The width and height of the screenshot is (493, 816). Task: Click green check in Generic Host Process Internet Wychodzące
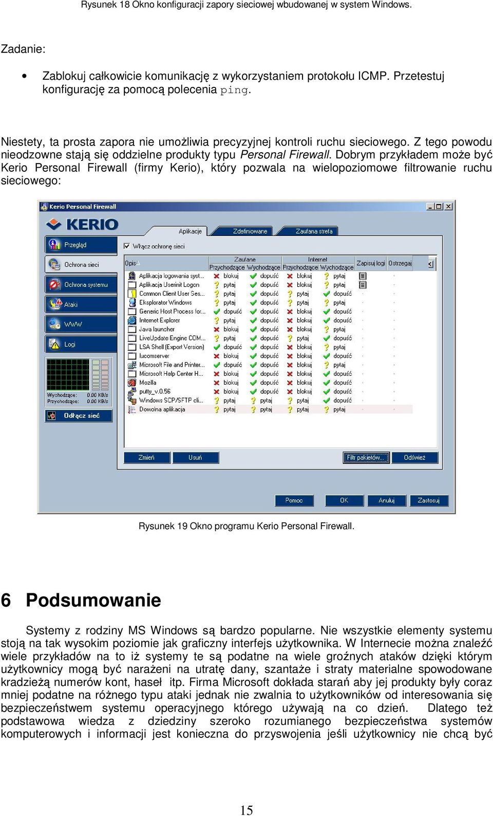pyautogui.click(x=326, y=312)
